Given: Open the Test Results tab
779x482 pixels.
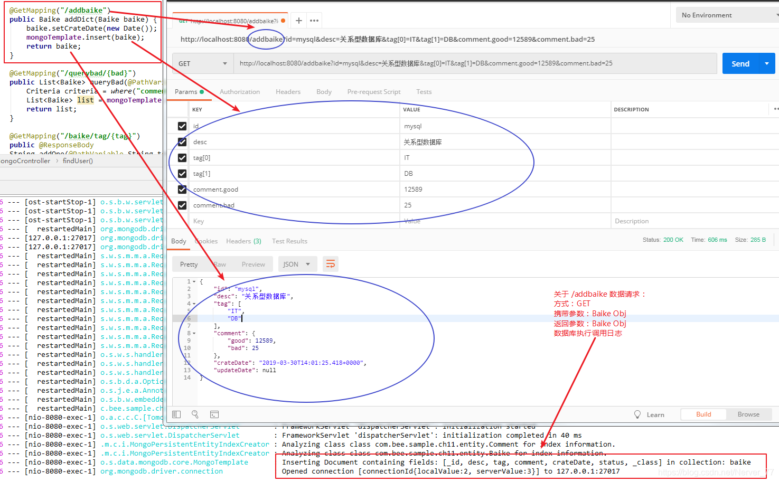Looking at the screenshot, I should pyautogui.click(x=289, y=241).
